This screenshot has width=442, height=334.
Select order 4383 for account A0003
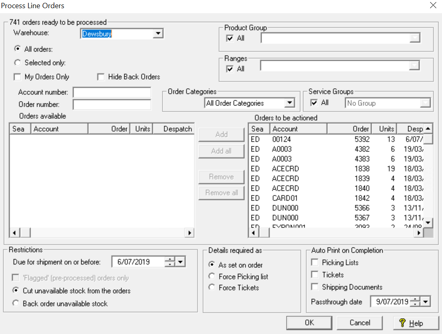[x=337, y=159]
